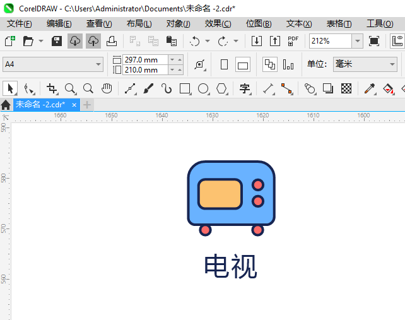Undo the last action
Screen dimensions: 405x320
pyautogui.click(x=194, y=41)
